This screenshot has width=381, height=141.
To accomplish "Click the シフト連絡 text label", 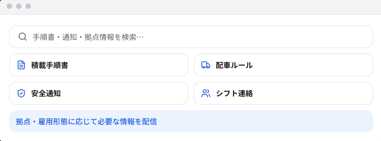I will tap(234, 93).
